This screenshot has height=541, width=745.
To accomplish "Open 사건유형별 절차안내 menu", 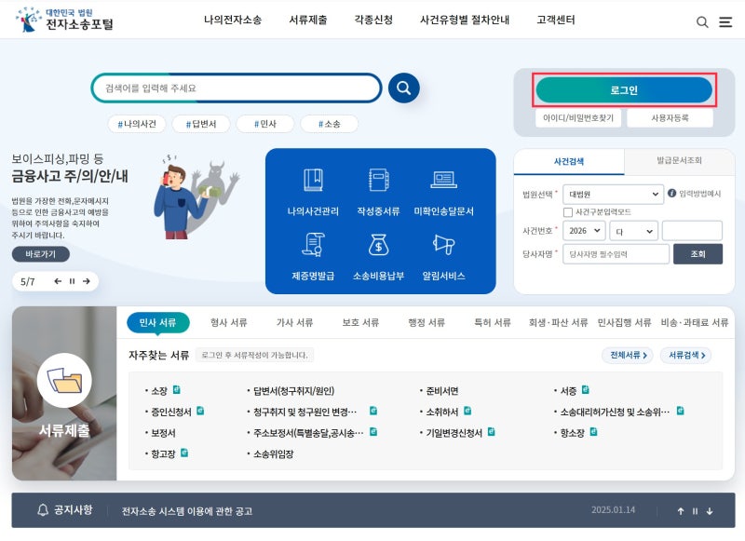I will [x=465, y=20].
